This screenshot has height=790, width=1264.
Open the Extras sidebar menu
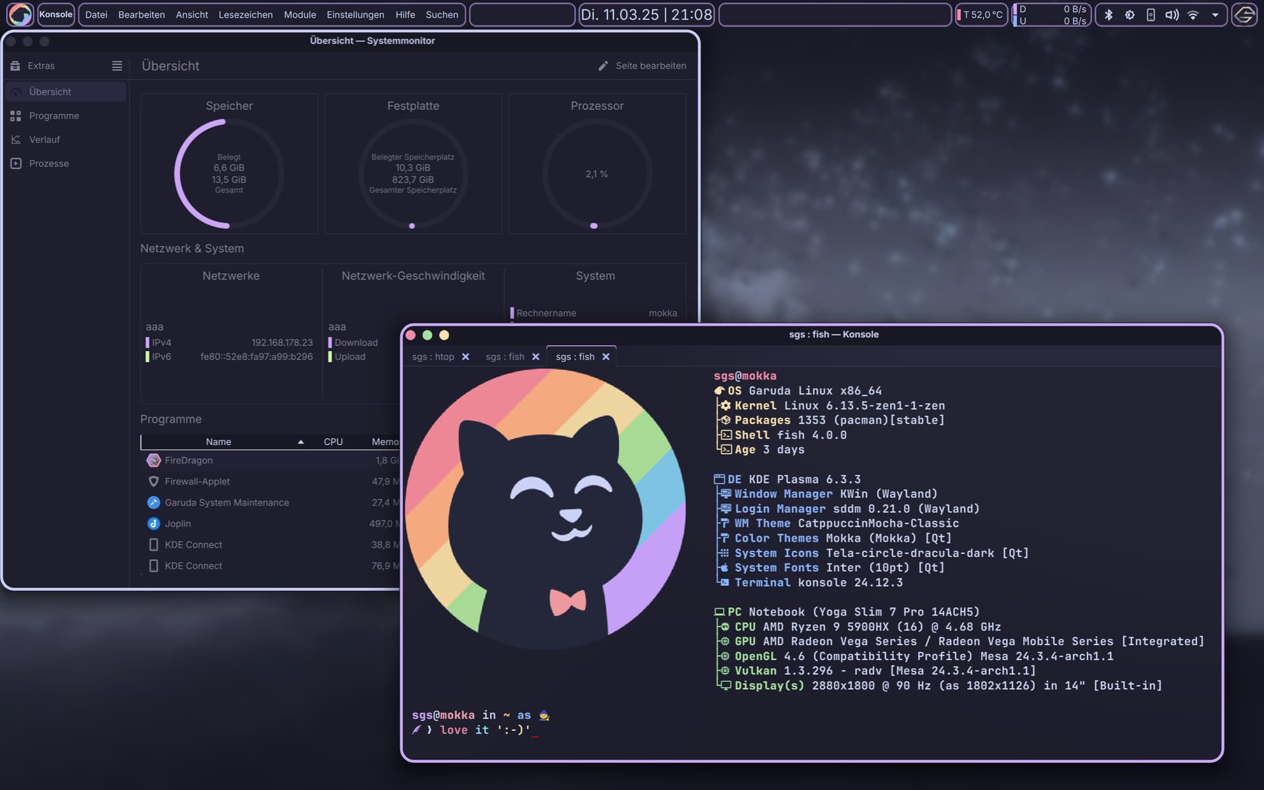[x=41, y=66]
